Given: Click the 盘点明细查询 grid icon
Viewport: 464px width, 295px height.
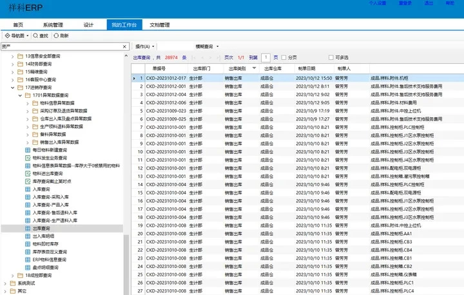Looking at the screenshot, I should click(28, 267).
